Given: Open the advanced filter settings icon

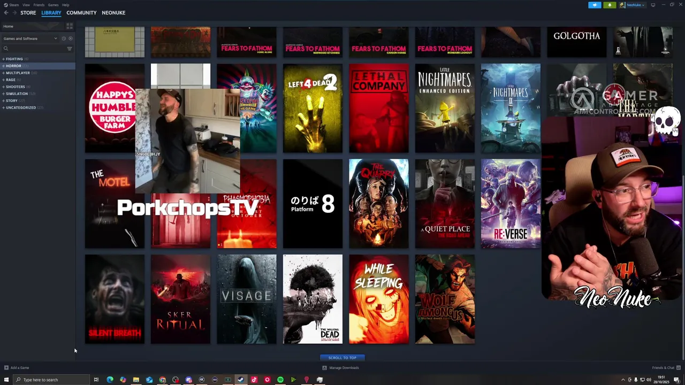Looking at the screenshot, I should (x=70, y=49).
